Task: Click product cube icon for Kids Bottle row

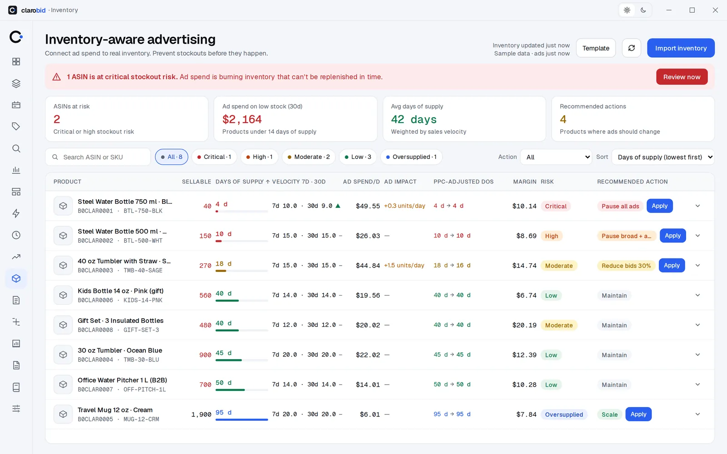Action: click(x=63, y=295)
